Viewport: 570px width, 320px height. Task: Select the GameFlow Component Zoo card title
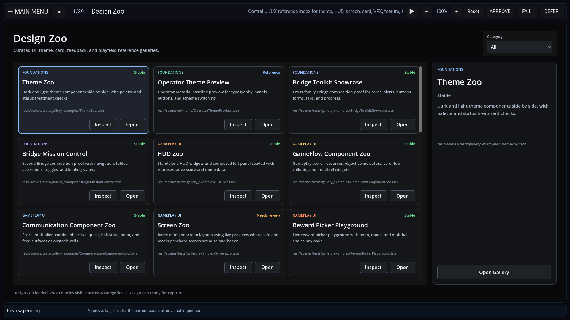click(331, 154)
